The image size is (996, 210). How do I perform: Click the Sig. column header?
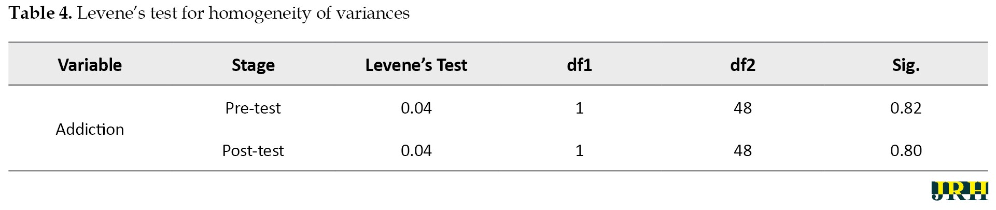[906, 65]
